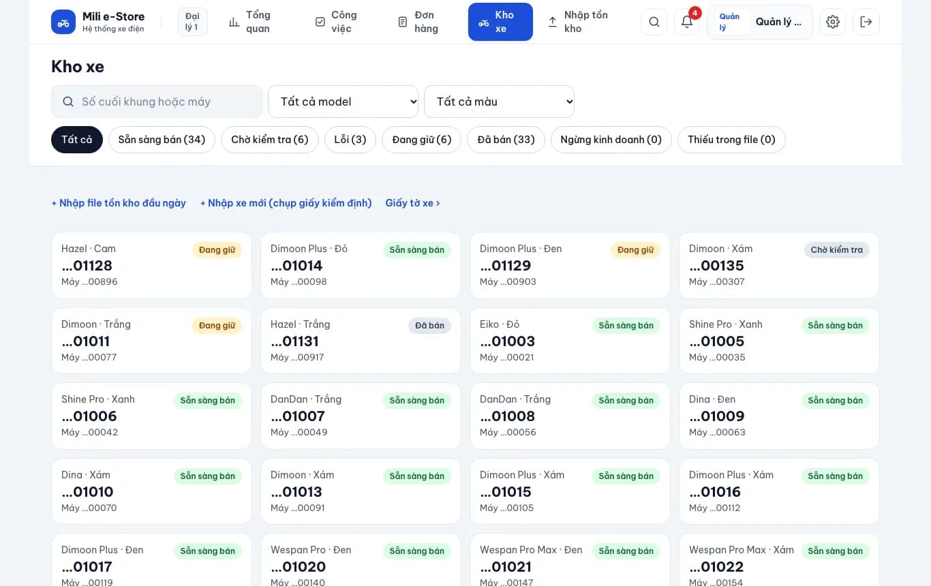Open settings gear icon
The image size is (931, 586).
pyautogui.click(x=833, y=22)
